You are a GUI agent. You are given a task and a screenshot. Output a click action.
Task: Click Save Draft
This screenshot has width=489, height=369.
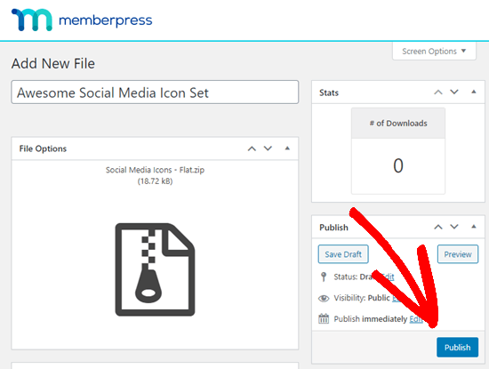tap(343, 254)
